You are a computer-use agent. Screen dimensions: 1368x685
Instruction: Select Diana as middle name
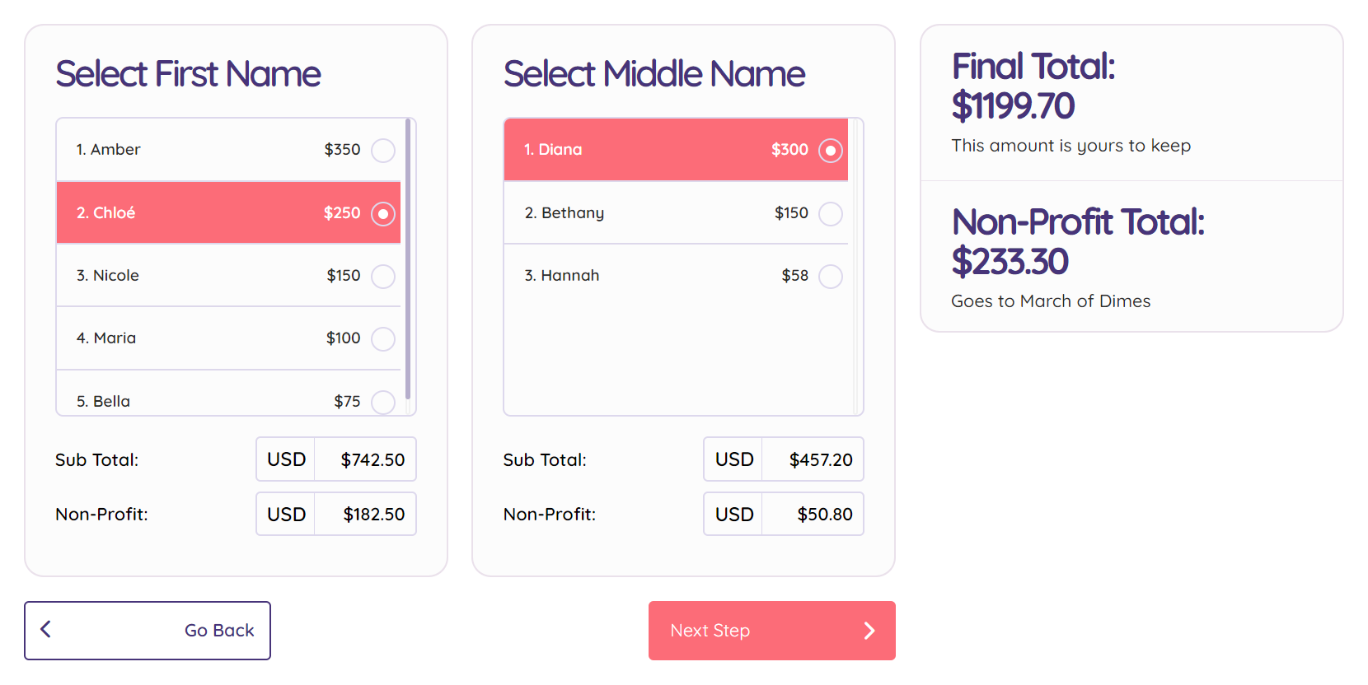[676, 149]
